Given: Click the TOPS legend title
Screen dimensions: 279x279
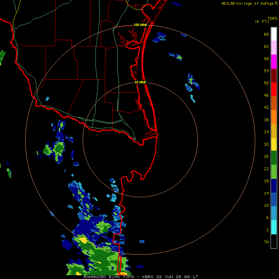Looking at the screenshot, I should [272, 18].
